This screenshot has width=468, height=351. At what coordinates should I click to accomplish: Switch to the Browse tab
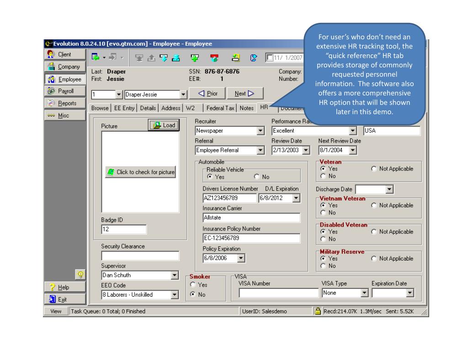[x=100, y=108]
